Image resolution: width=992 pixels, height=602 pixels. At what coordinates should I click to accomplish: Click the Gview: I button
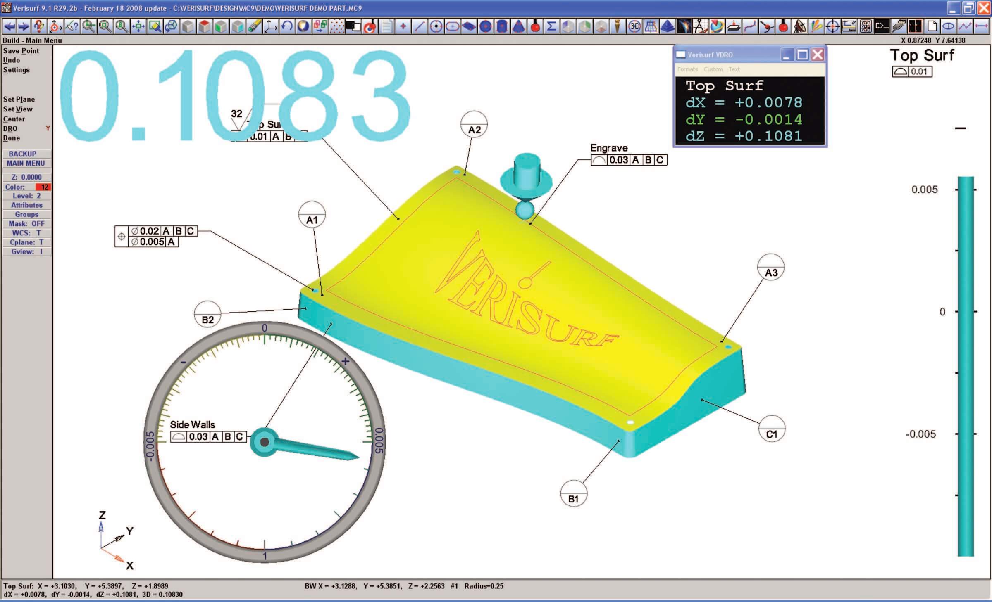click(x=27, y=252)
